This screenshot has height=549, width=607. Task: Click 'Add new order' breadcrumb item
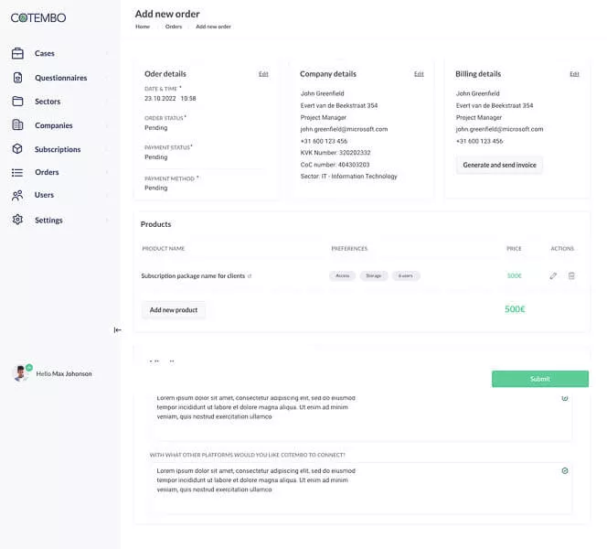click(213, 27)
